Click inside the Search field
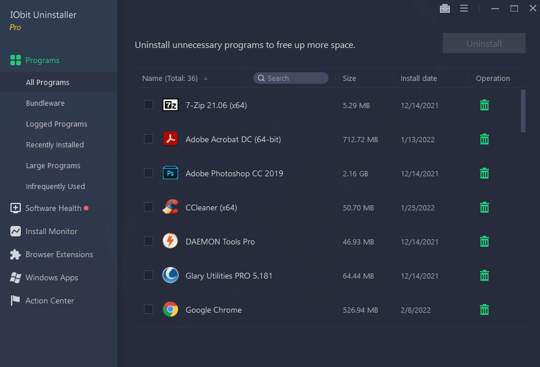The width and height of the screenshot is (540, 367). (291, 78)
